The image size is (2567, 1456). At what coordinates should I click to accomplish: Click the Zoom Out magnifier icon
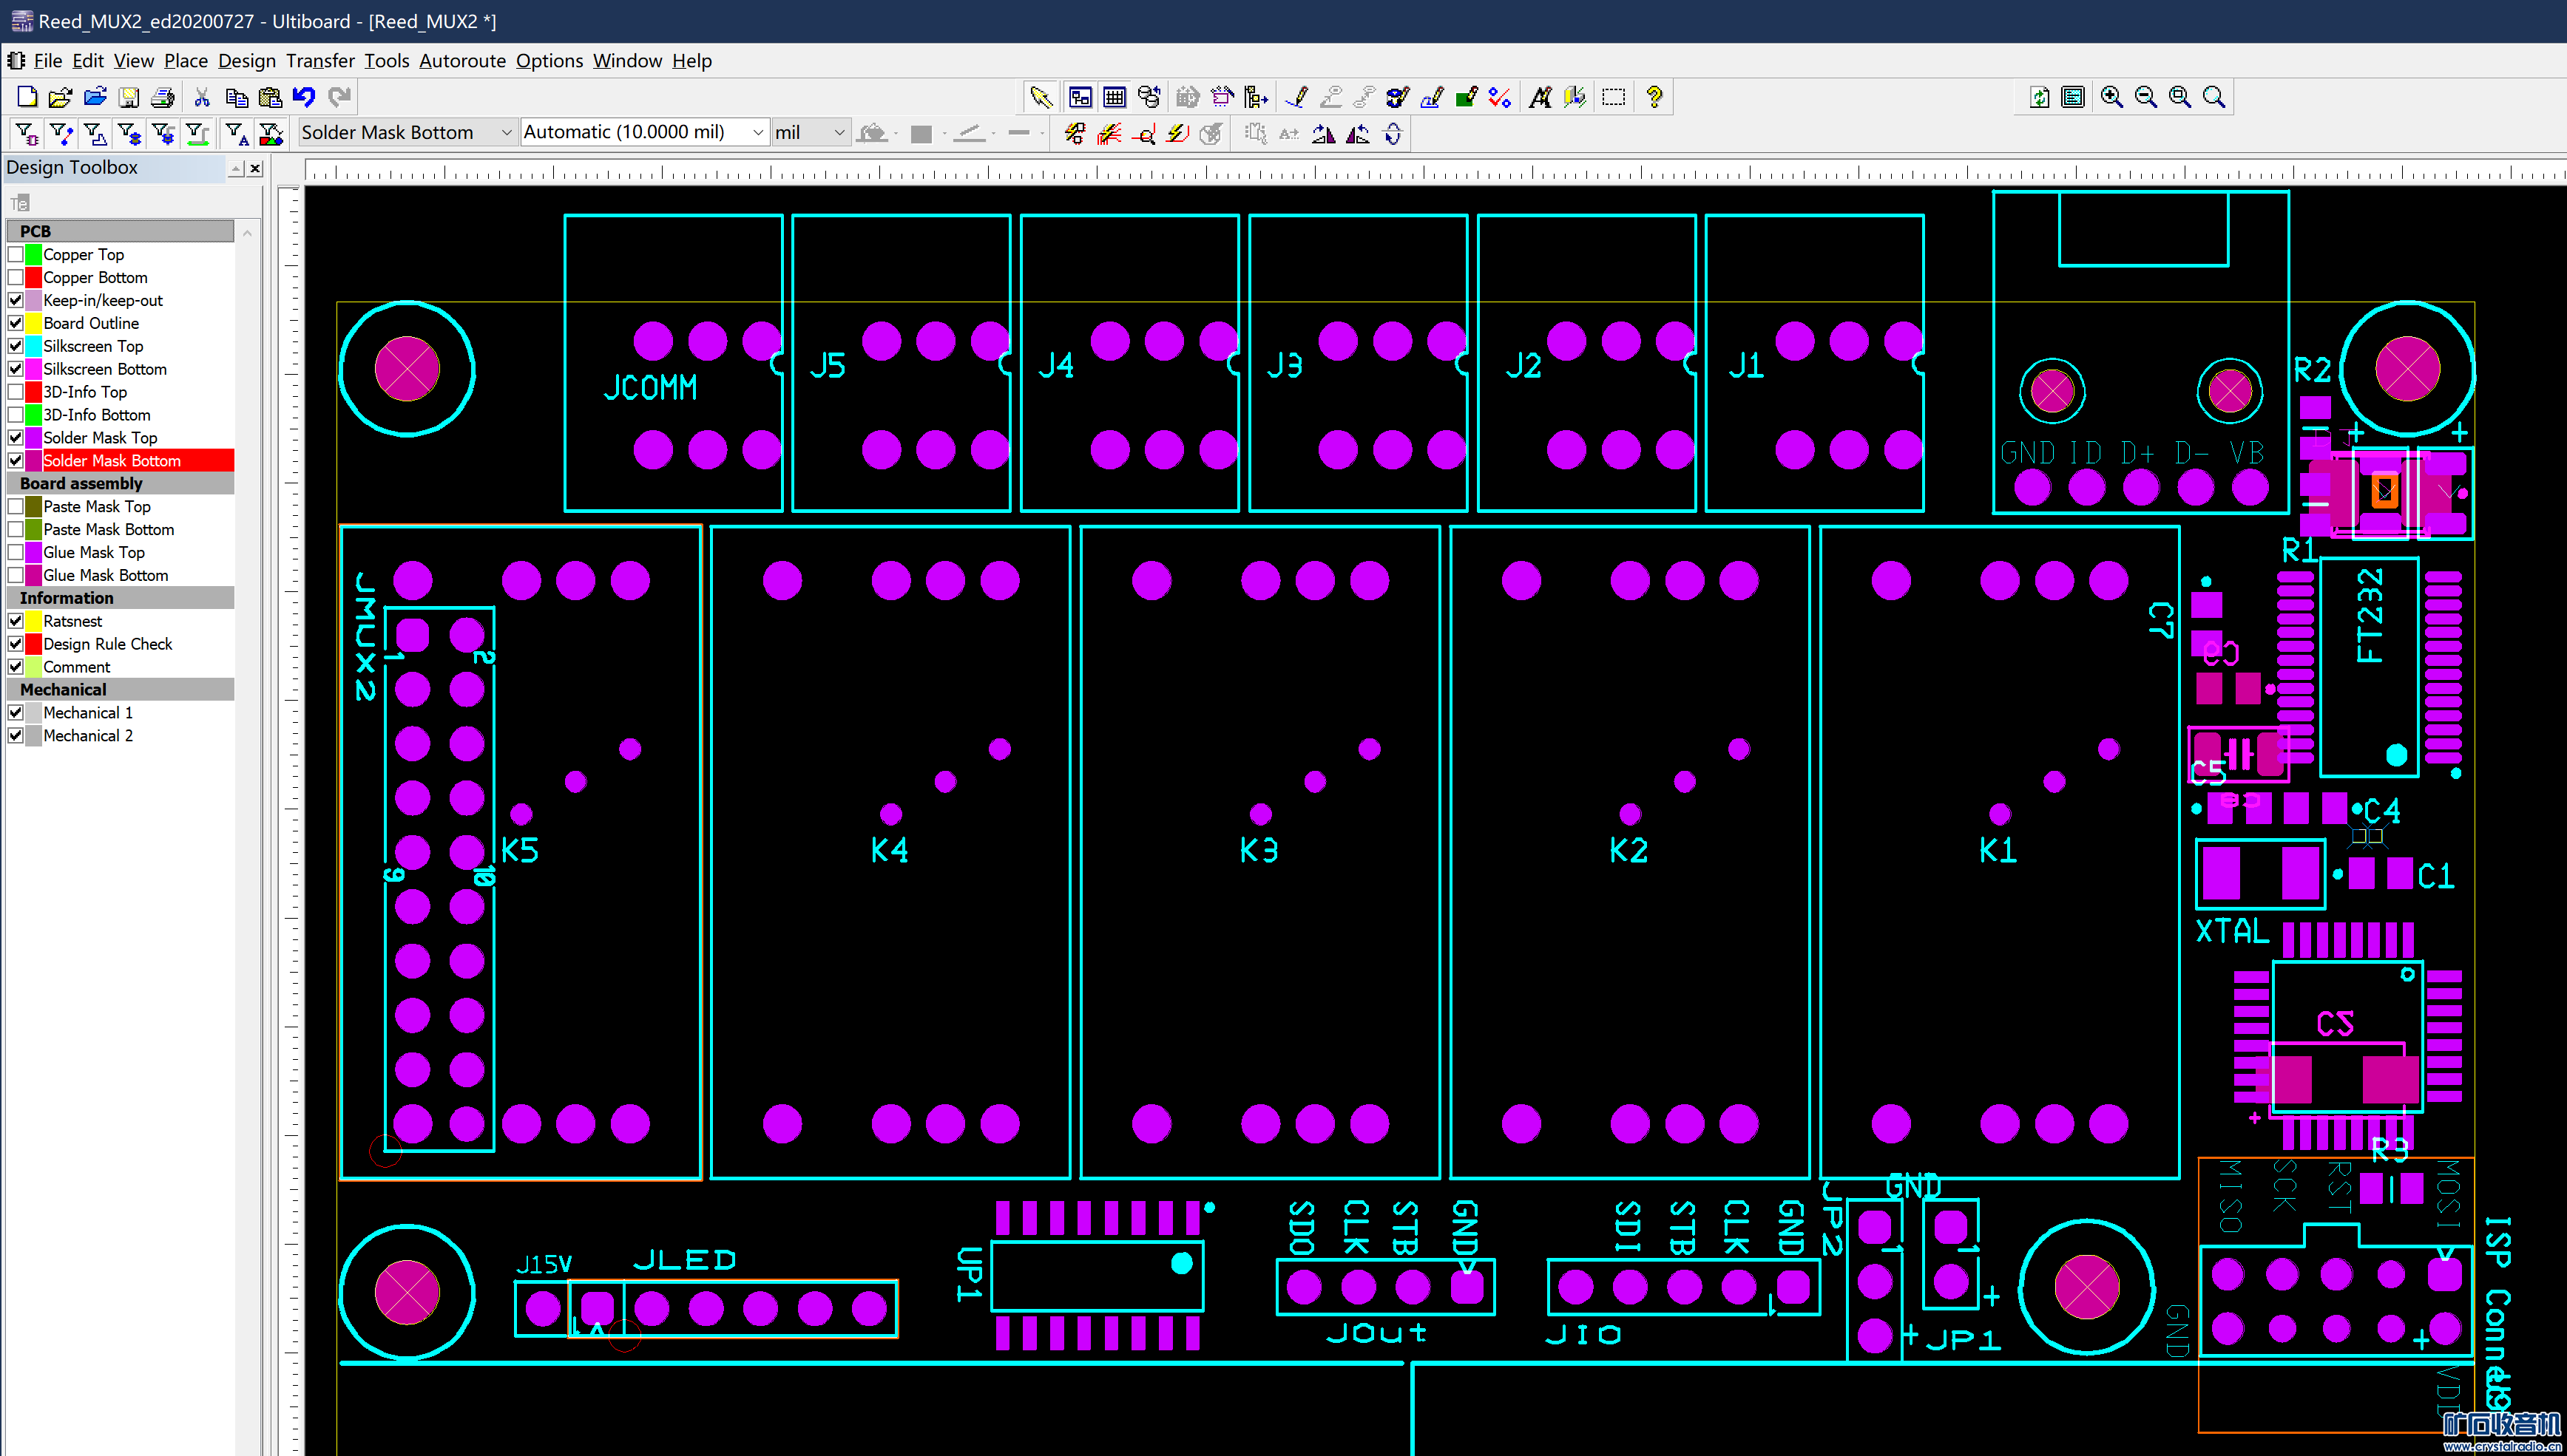point(2145,97)
